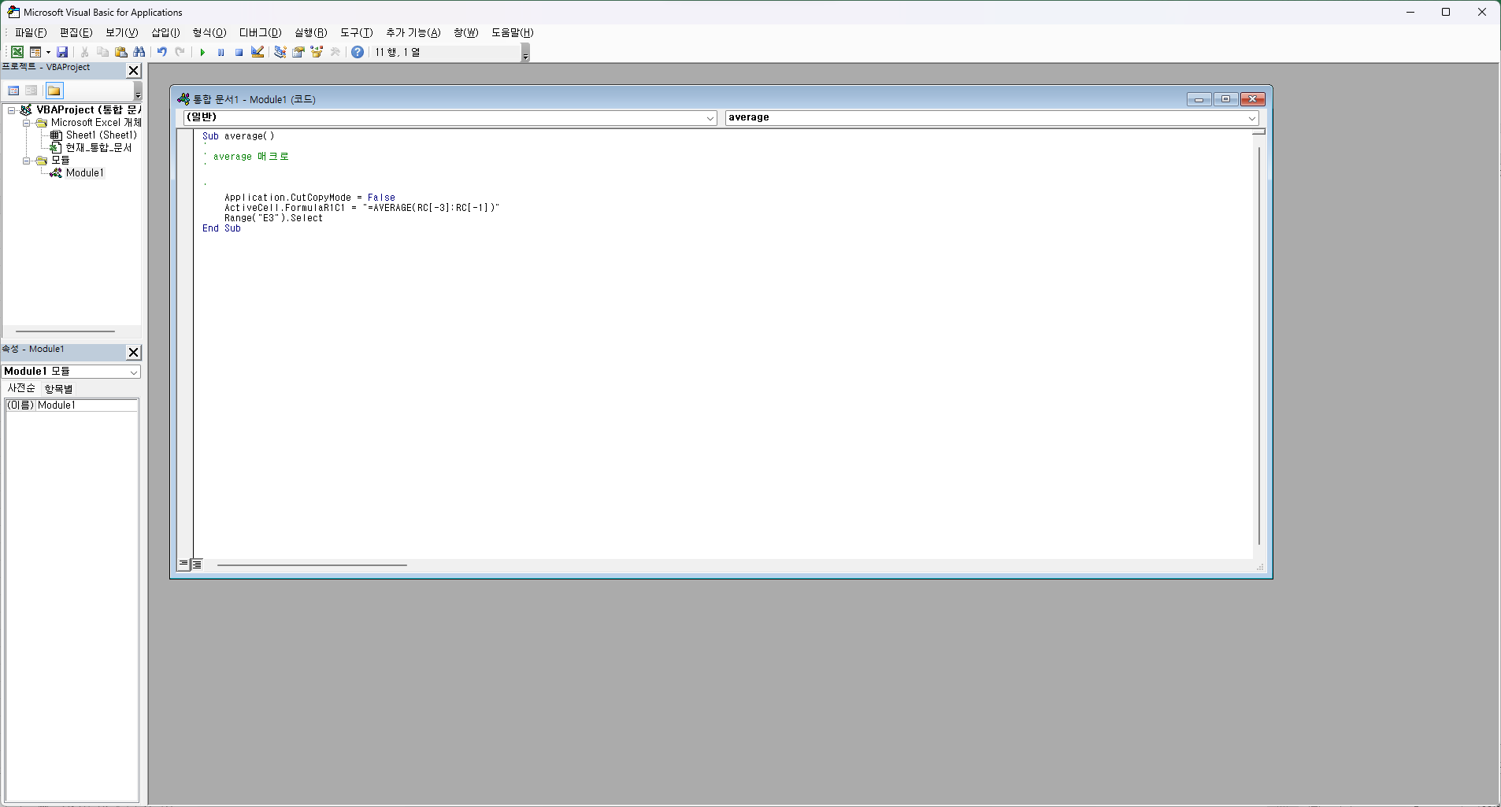This screenshot has width=1501, height=807.
Task: Open the 편집(E) menu
Action: click(x=76, y=32)
